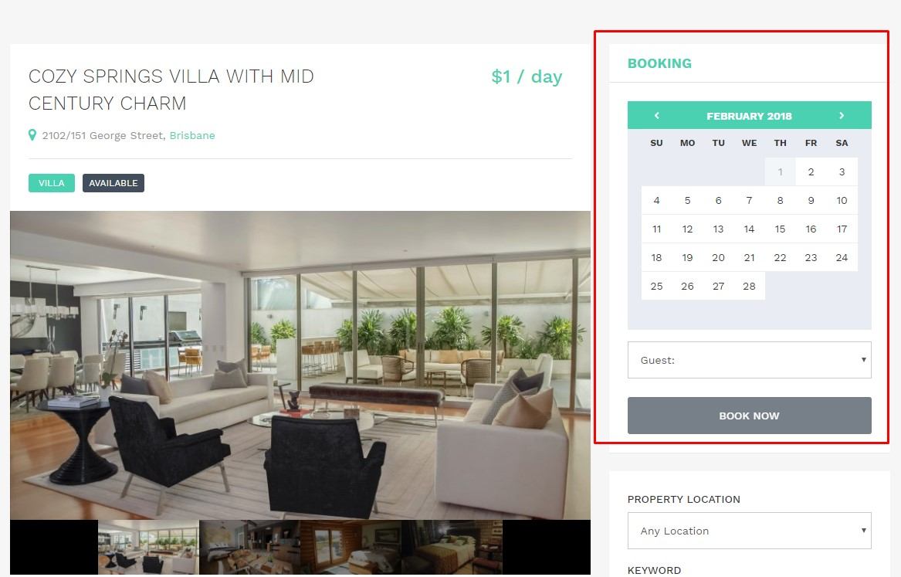Open the Brisbane location link
The width and height of the screenshot is (901, 577).
point(192,136)
